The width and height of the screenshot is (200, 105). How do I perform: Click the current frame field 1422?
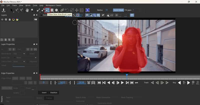click(62, 82)
